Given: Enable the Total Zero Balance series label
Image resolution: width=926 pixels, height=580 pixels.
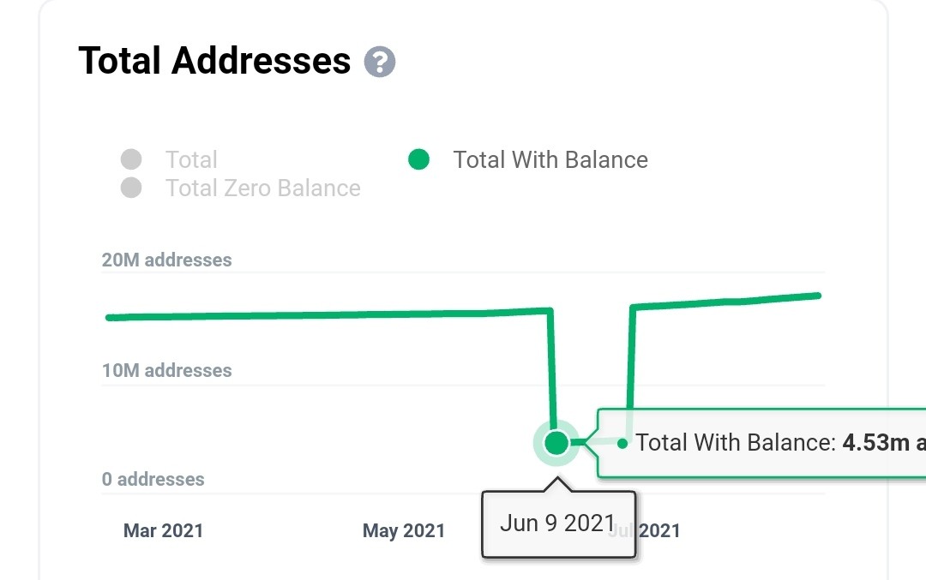Looking at the screenshot, I should coord(263,188).
